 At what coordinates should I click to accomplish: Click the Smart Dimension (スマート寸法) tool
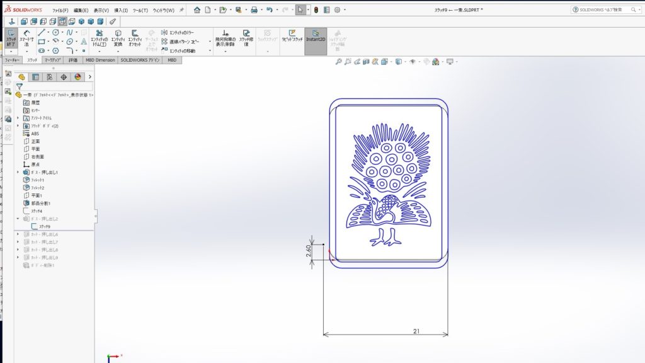[x=26, y=37]
